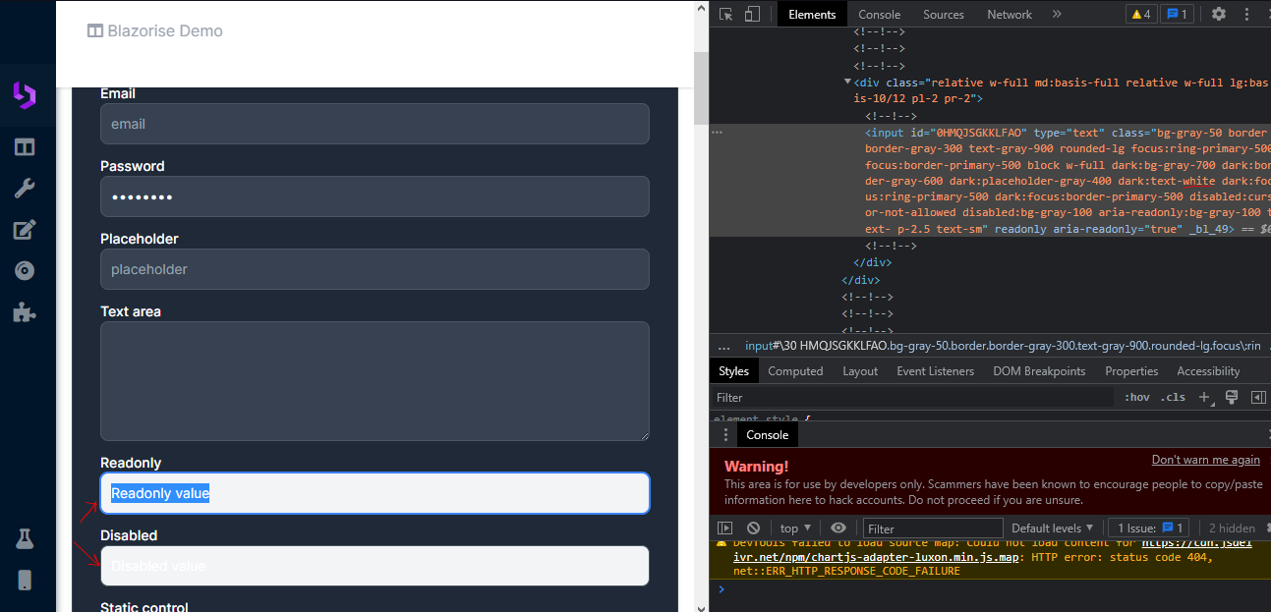Switch to the Computed tab
Viewport: 1271px width, 612px height.
tap(795, 370)
